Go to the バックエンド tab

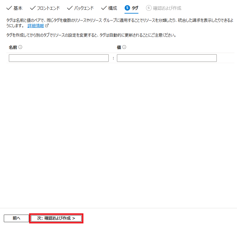[x=80, y=8]
